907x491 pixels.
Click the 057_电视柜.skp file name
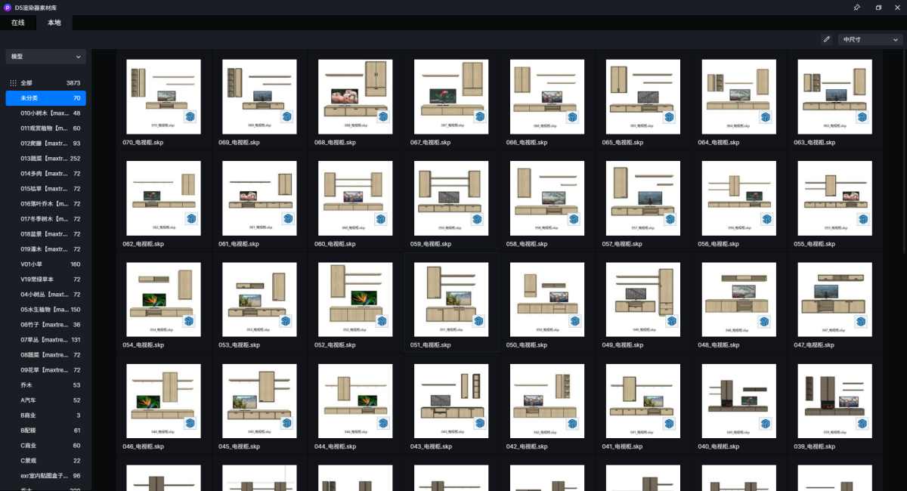tap(623, 244)
